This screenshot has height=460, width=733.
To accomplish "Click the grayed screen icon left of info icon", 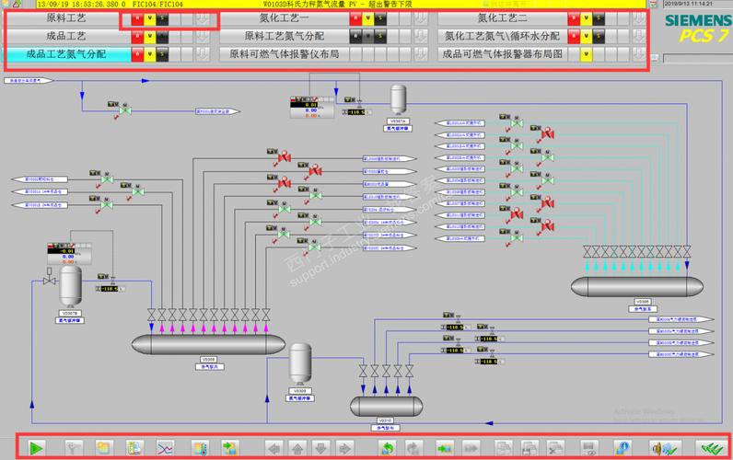I will tap(589, 448).
